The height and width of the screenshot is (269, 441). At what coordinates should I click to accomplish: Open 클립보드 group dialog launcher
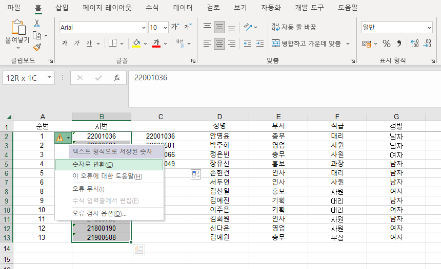51,60
